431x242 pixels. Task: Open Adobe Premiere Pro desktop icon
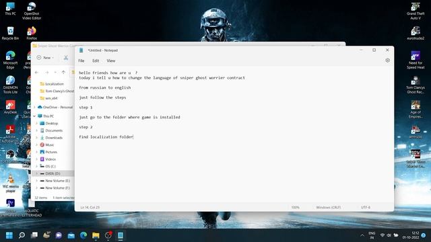(10, 208)
